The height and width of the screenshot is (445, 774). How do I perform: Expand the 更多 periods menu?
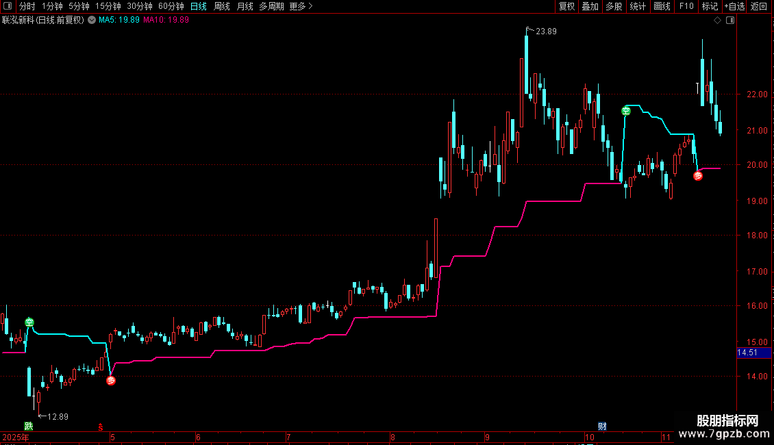(301, 6)
